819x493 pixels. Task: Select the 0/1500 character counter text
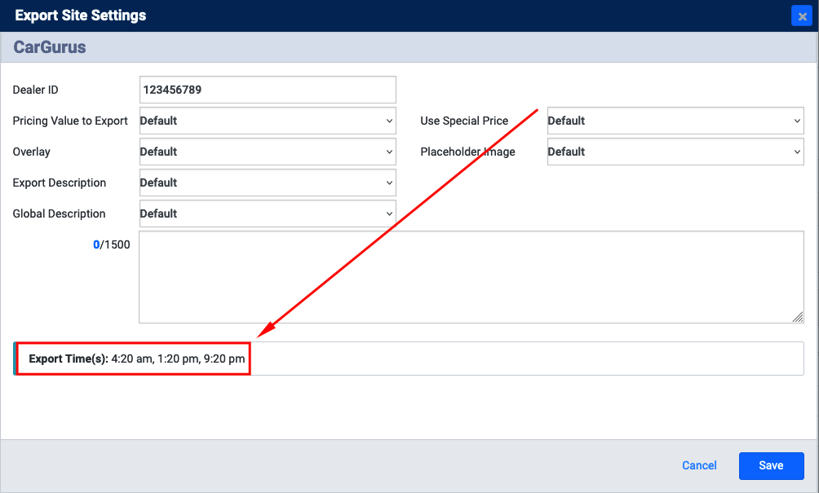(x=111, y=244)
